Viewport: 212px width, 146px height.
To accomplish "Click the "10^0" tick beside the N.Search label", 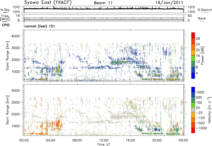I will [x=191, y=12].
